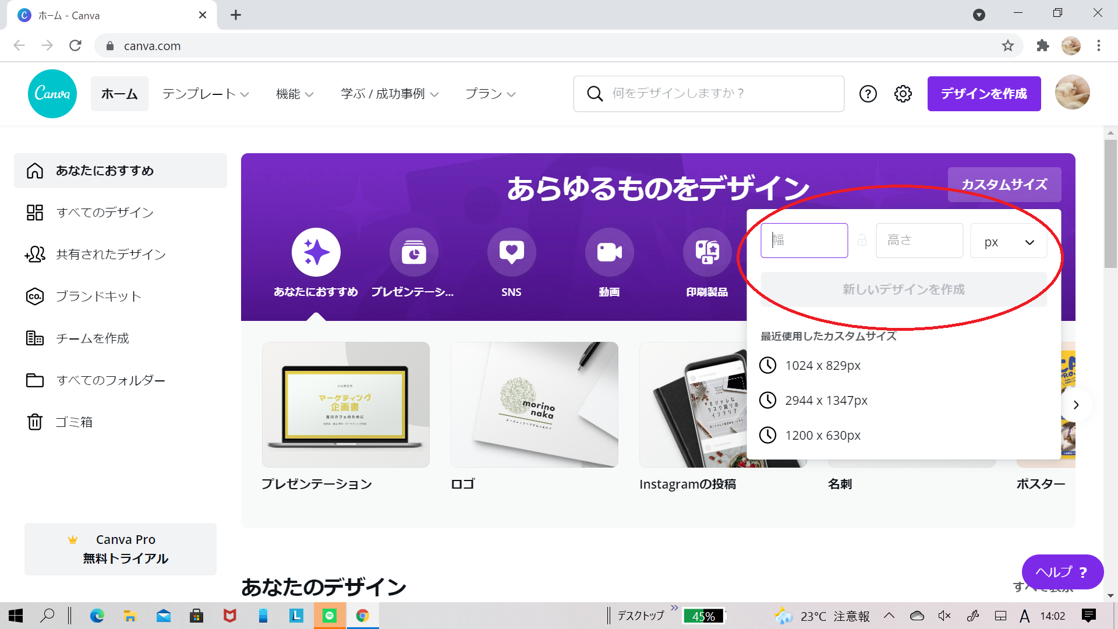Open Microsoft Store from the taskbar
The image size is (1118, 629).
point(197,616)
